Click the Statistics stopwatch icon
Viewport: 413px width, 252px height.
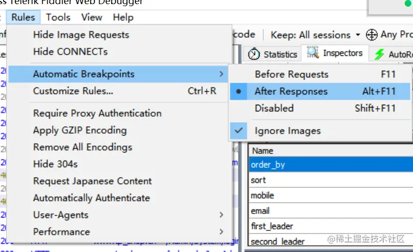pos(254,54)
